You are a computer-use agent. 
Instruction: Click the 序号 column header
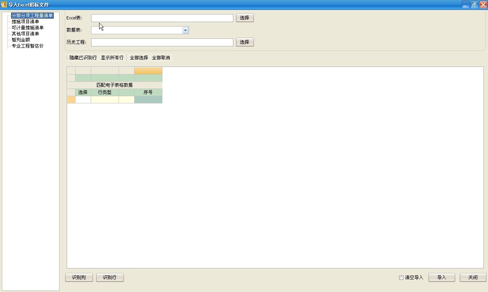(148, 92)
